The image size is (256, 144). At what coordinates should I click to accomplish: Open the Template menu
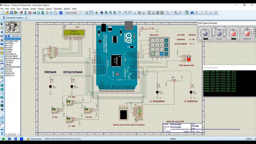[x=58, y=9]
